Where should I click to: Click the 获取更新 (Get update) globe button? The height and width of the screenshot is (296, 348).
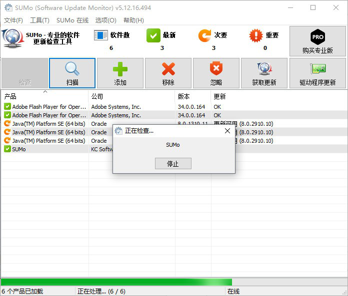pyautogui.click(x=264, y=73)
